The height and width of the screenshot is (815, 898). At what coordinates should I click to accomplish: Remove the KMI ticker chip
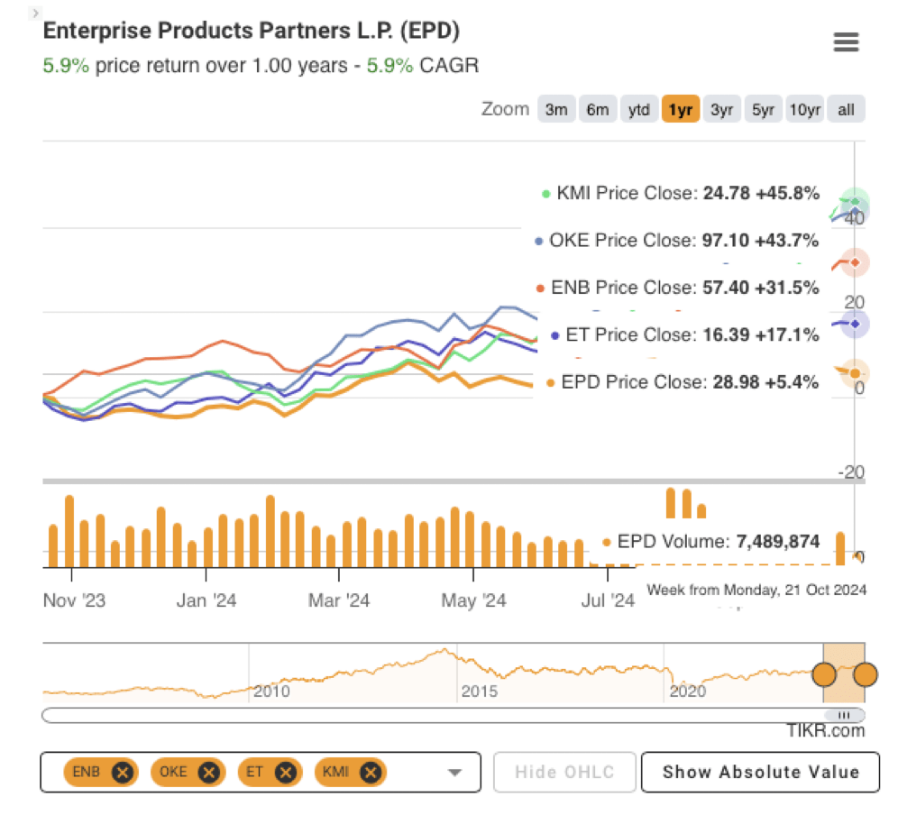[x=370, y=772]
